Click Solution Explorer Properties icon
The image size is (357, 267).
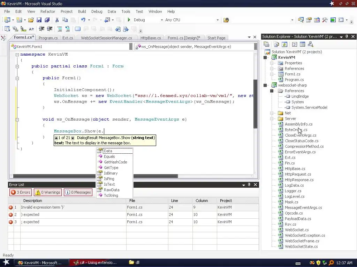(x=266, y=44)
